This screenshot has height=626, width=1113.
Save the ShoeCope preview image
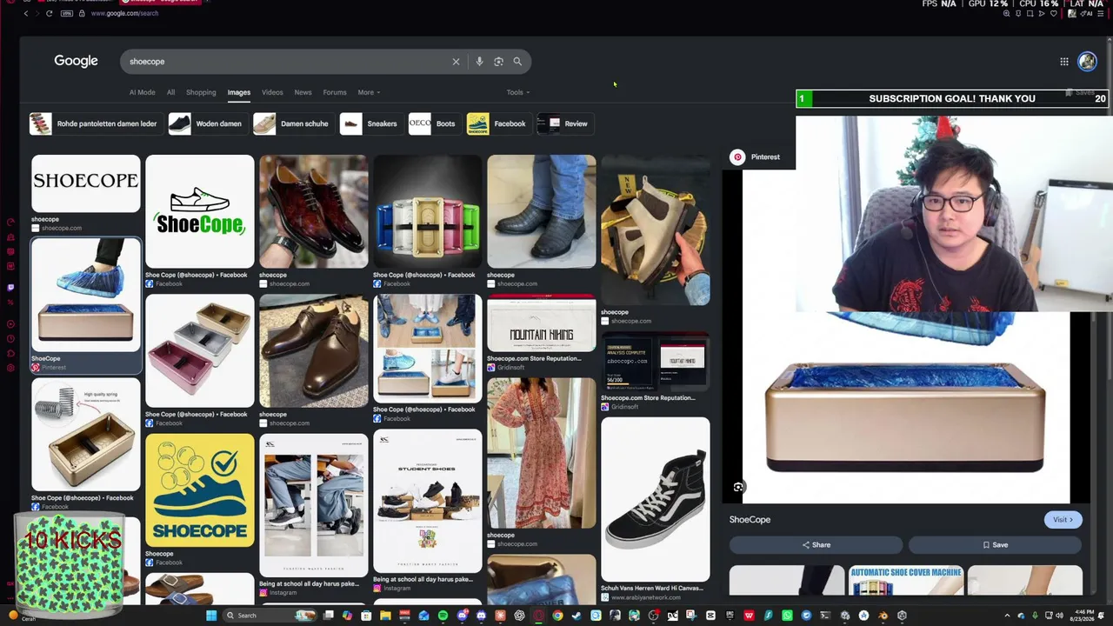point(995,545)
